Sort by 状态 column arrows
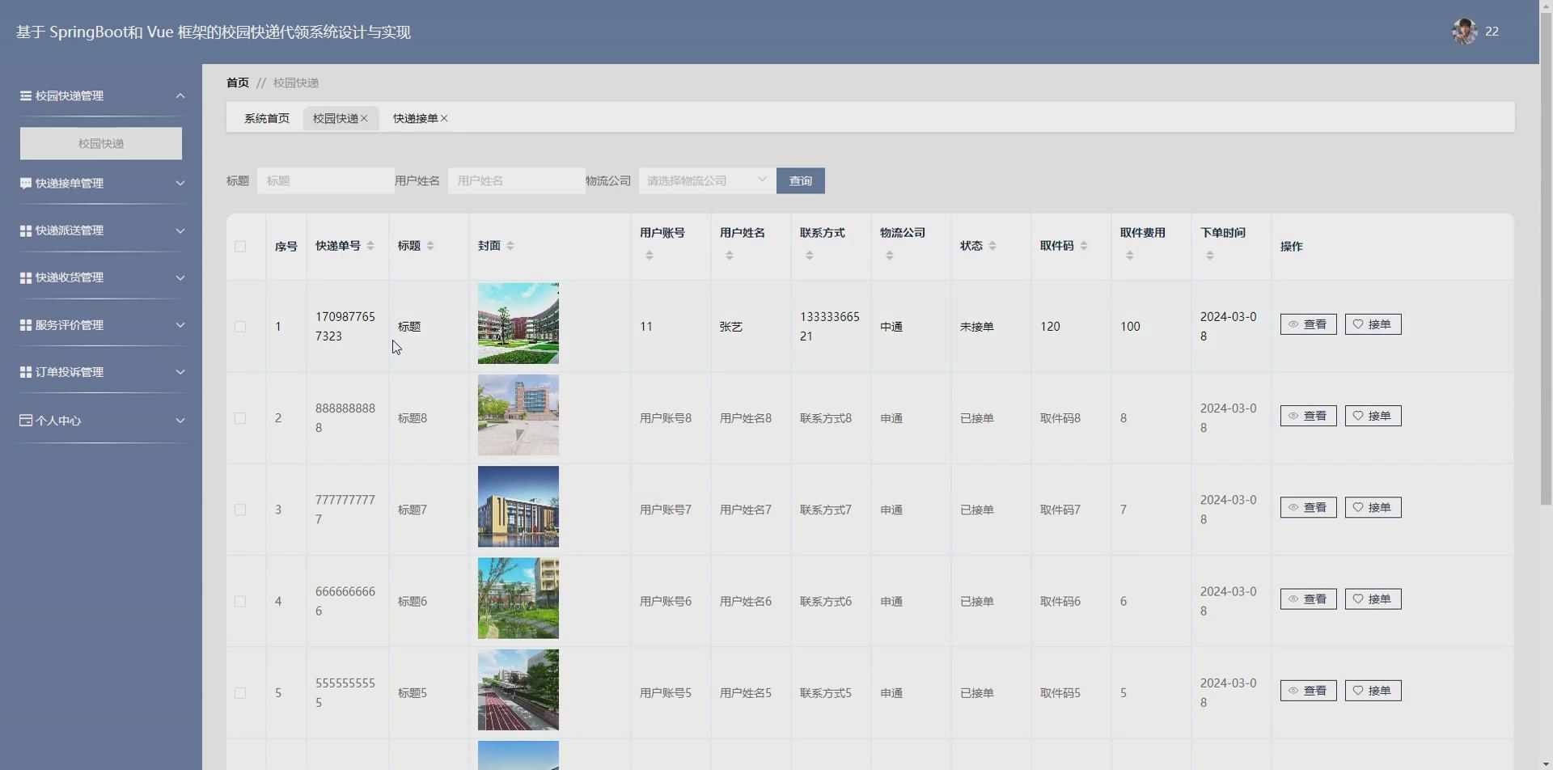Image resolution: width=1553 pixels, height=770 pixels. [992, 246]
